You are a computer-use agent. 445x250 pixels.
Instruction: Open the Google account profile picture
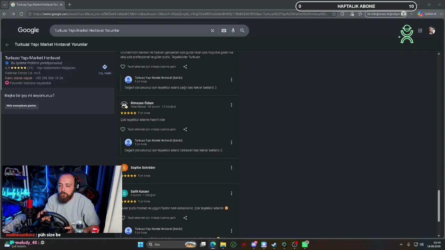coord(431,31)
